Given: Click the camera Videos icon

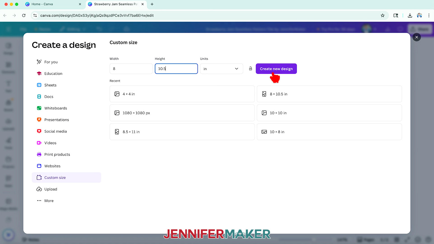Looking at the screenshot, I should coord(39,143).
